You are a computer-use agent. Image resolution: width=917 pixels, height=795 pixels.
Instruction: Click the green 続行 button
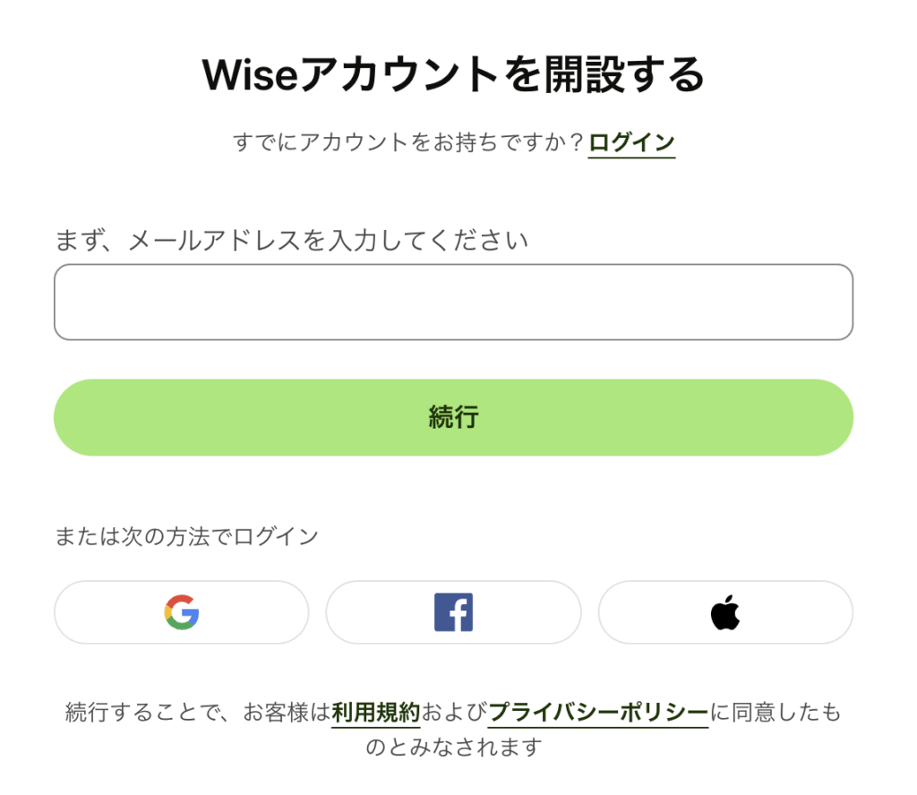(x=453, y=417)
